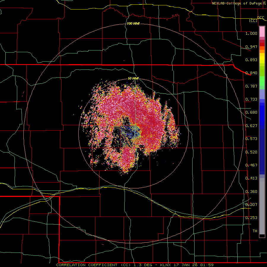Click the 0.947 scale value
The width and height of the screenshot is (267, 267).
[251, 47]
